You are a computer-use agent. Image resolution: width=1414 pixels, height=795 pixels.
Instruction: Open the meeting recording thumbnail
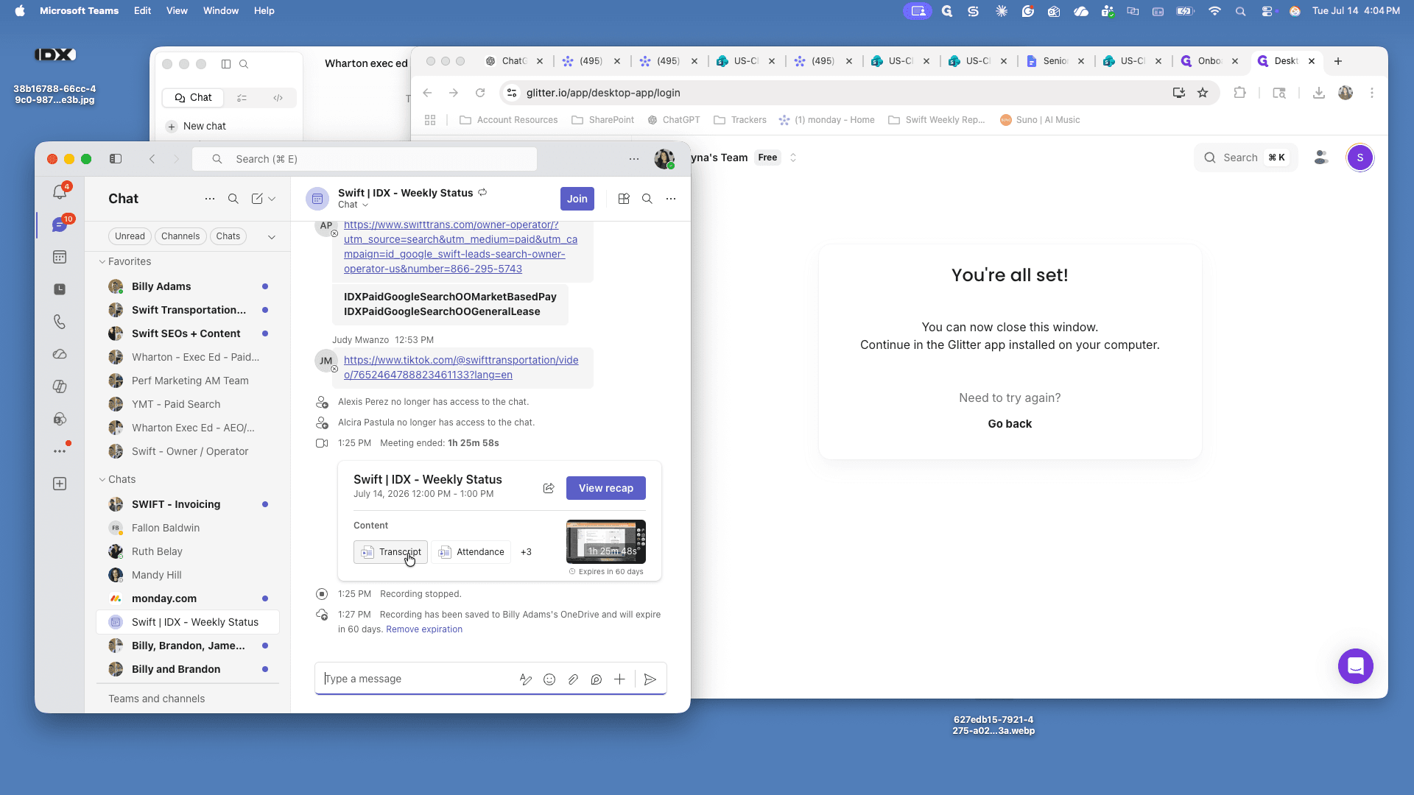[606, 542]
